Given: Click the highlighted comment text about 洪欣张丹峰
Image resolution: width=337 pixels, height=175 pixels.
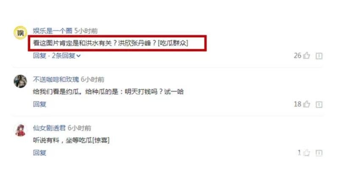Looking at the screenshot, I should pos(111,43).
